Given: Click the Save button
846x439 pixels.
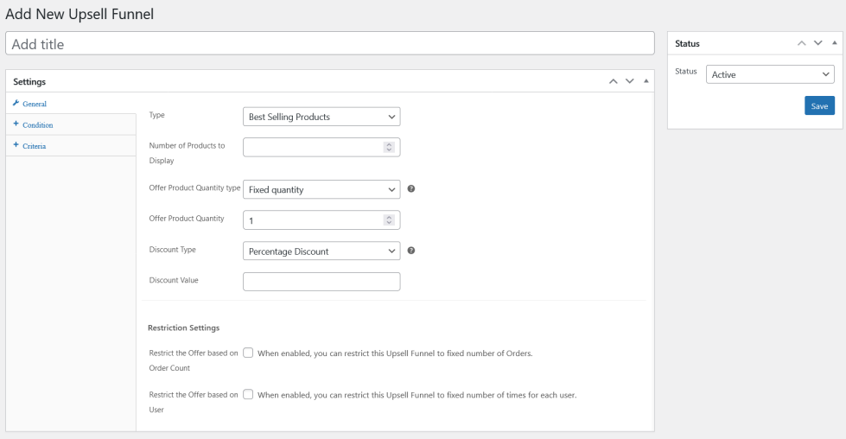Looking at the screenshot, I should (819, 106).
